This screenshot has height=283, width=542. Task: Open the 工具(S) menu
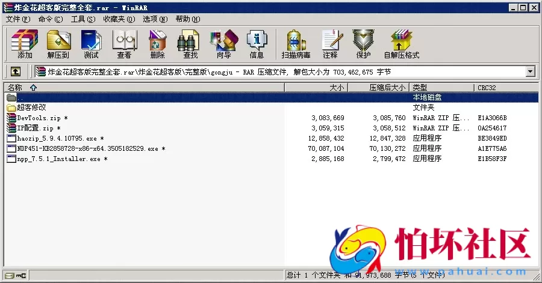click(x=83, y=19)
